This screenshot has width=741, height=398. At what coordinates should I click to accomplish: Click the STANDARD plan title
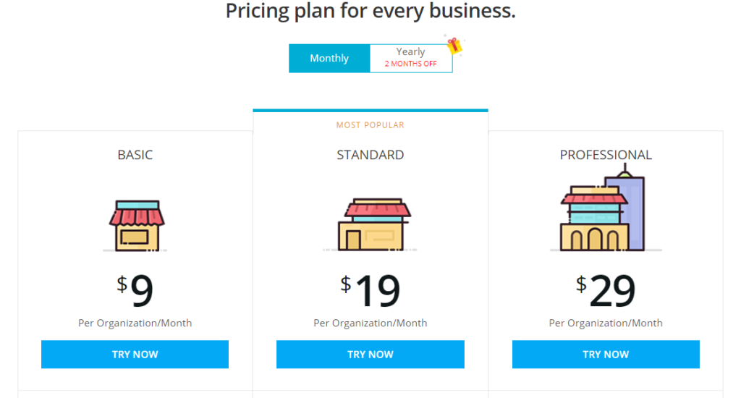[x=370, y=155]
